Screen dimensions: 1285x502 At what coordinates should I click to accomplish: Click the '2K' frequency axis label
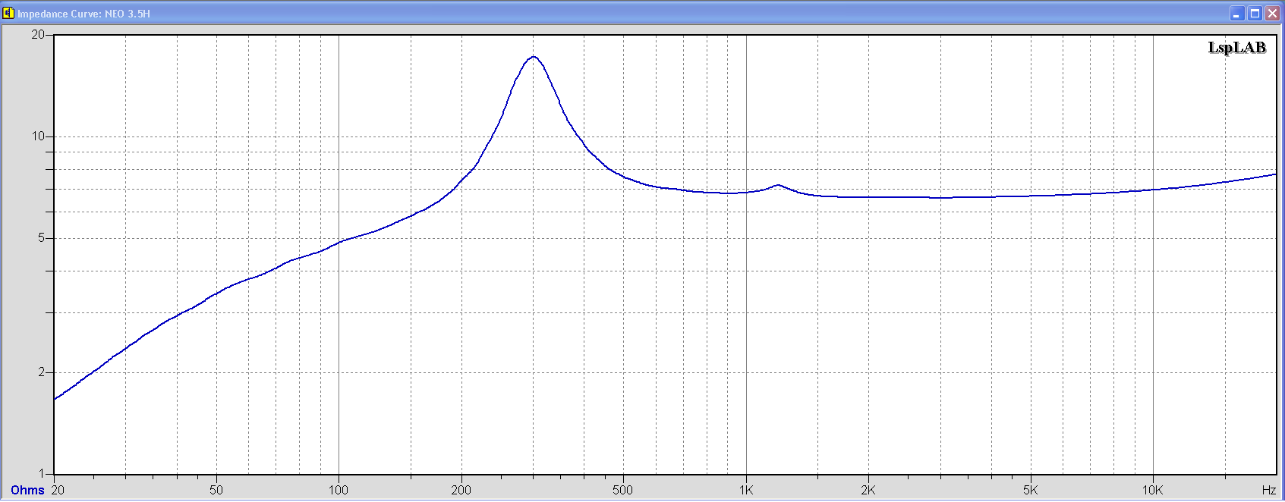[868, 490]
